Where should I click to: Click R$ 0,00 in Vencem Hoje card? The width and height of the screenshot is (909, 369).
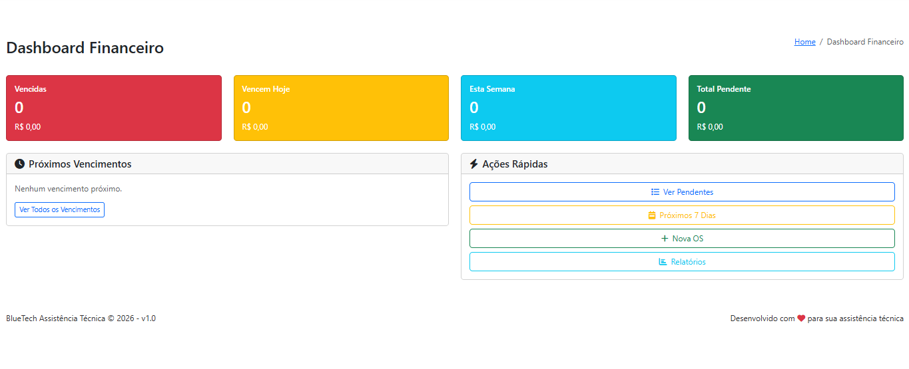(x=255, y=127)
